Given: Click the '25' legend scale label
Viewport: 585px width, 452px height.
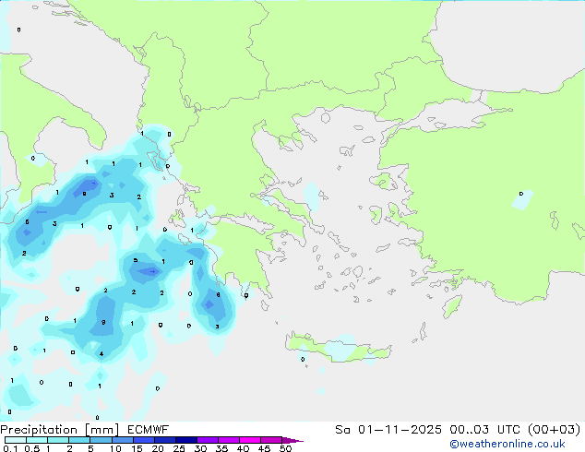Looking at the screenshot, I should [x=179, y=448].
